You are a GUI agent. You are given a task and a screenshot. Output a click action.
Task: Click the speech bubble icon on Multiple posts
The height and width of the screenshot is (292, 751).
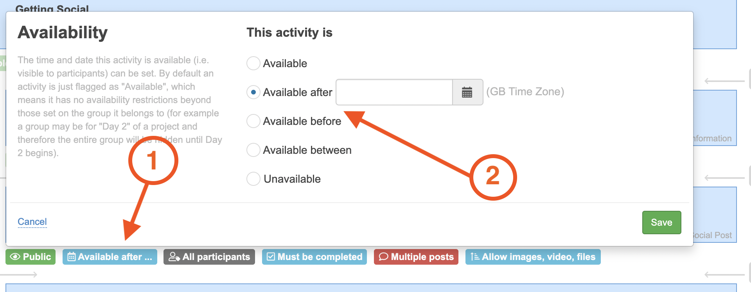(383, 257)
